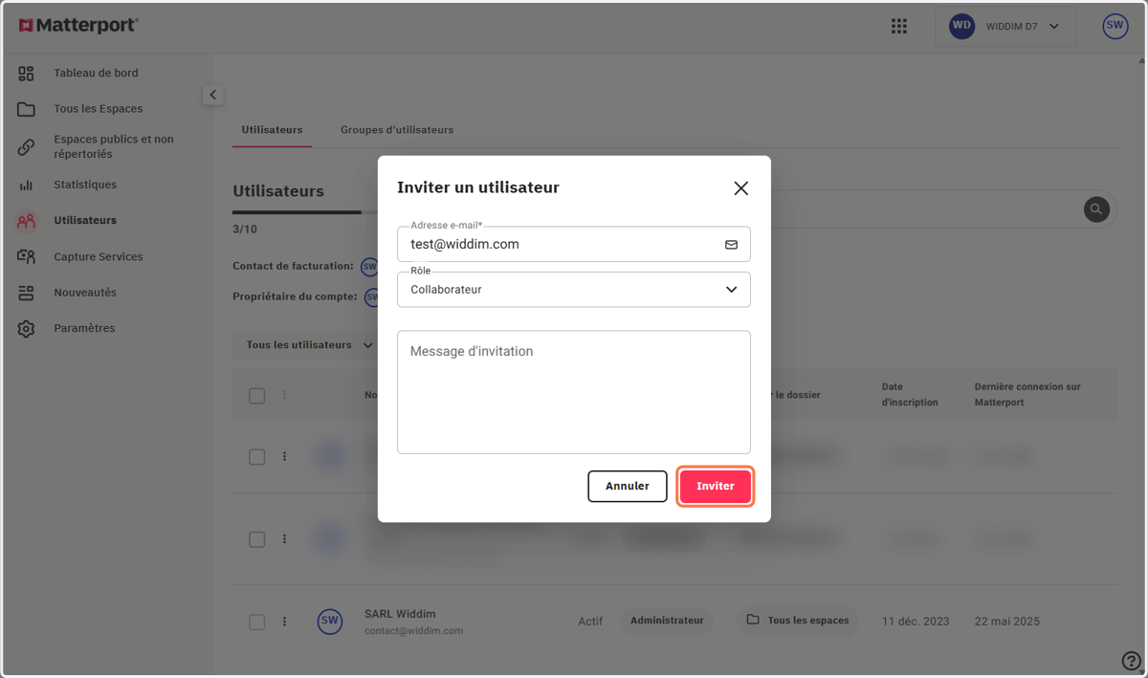
Task: Click the Date d'inscription column header
Action: (x=910, y=395)
